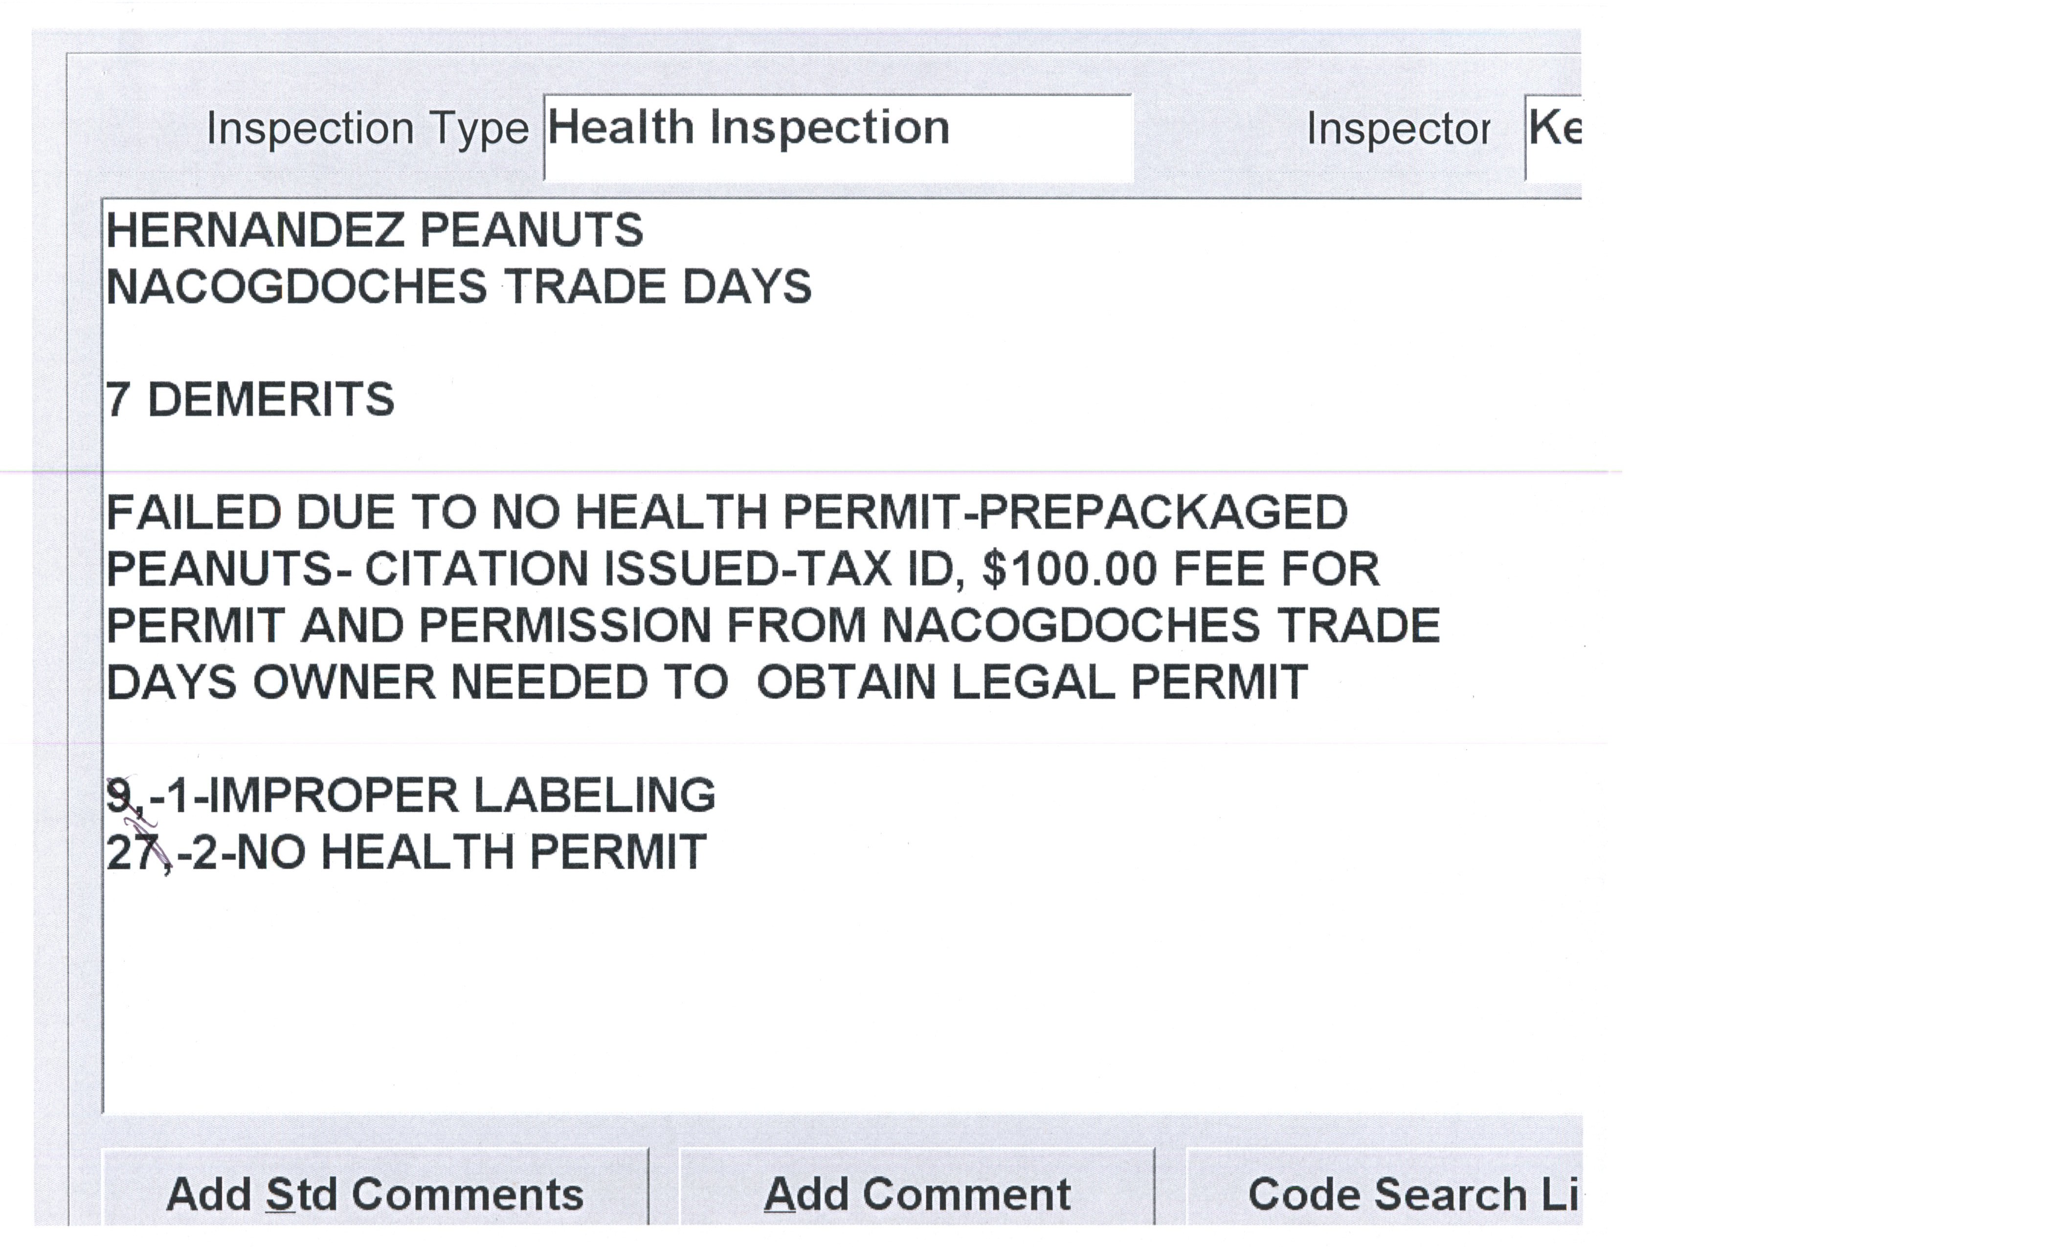
Task: Place cursor on the $100.00 fee amount
Action: click(x=1069, y=569)
